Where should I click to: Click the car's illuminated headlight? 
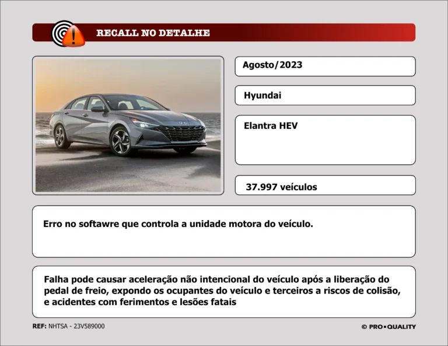145,124
